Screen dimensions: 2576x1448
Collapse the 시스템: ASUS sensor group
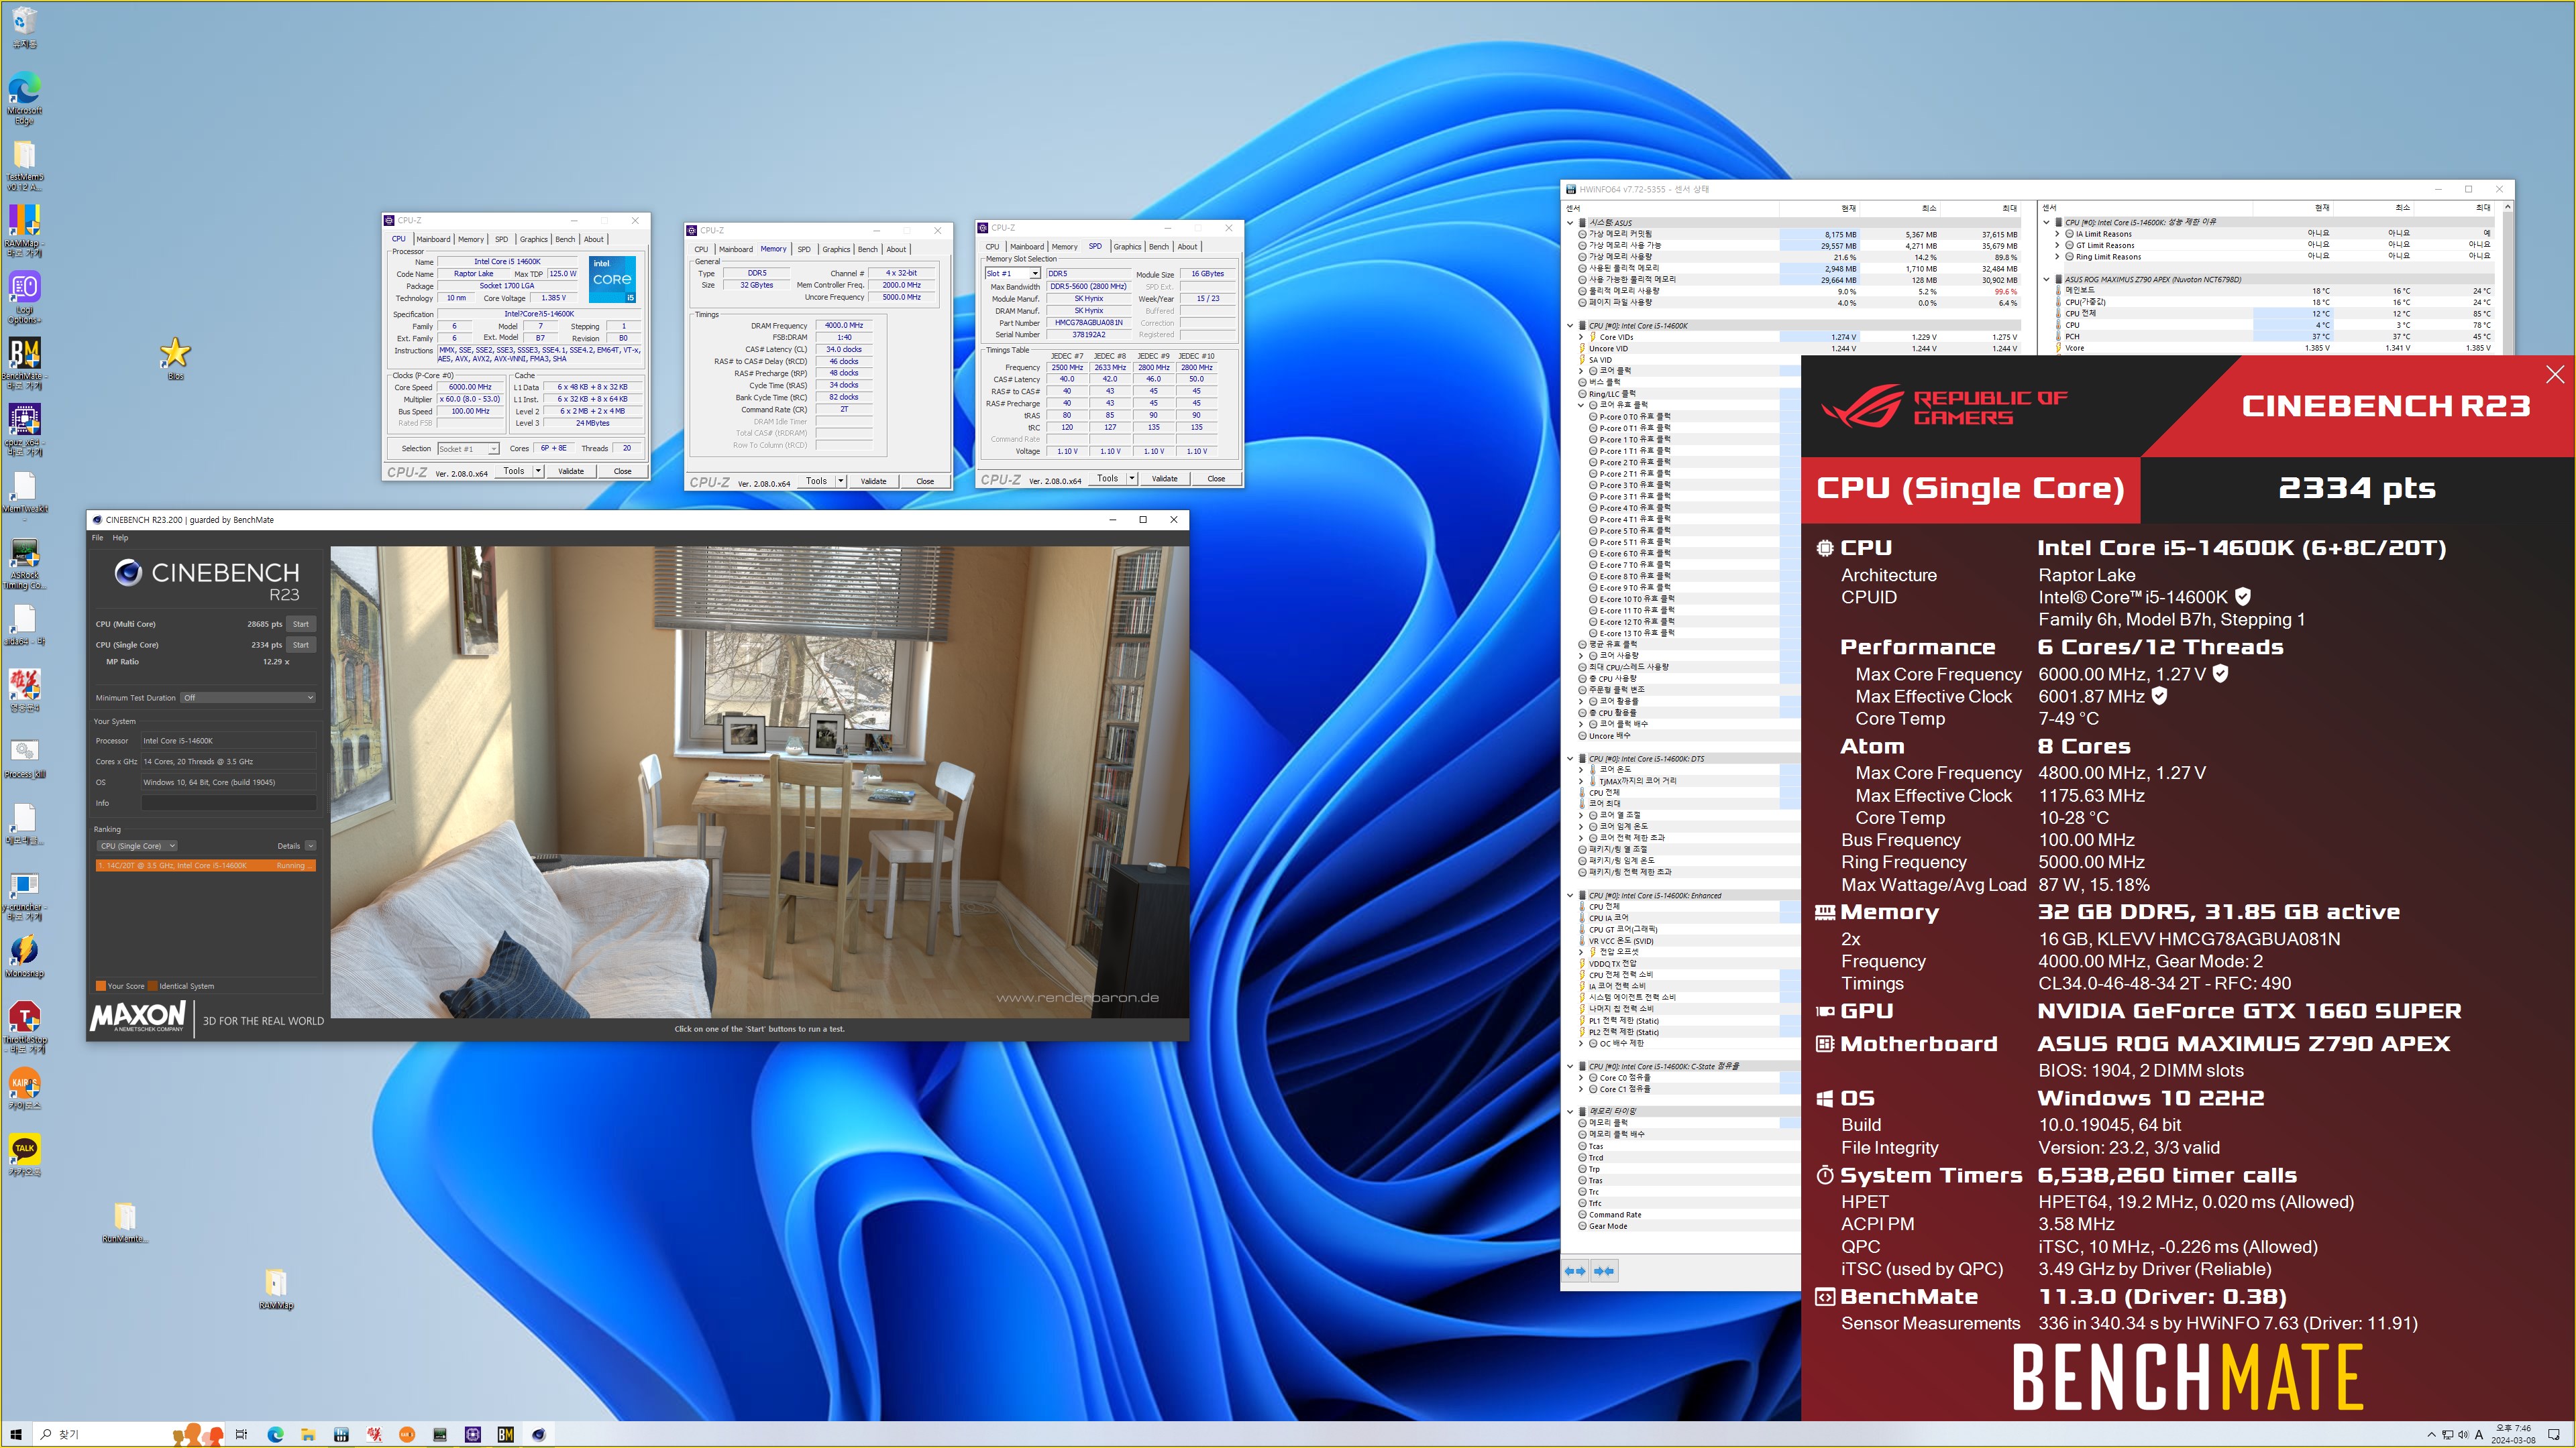[1570, 223]
